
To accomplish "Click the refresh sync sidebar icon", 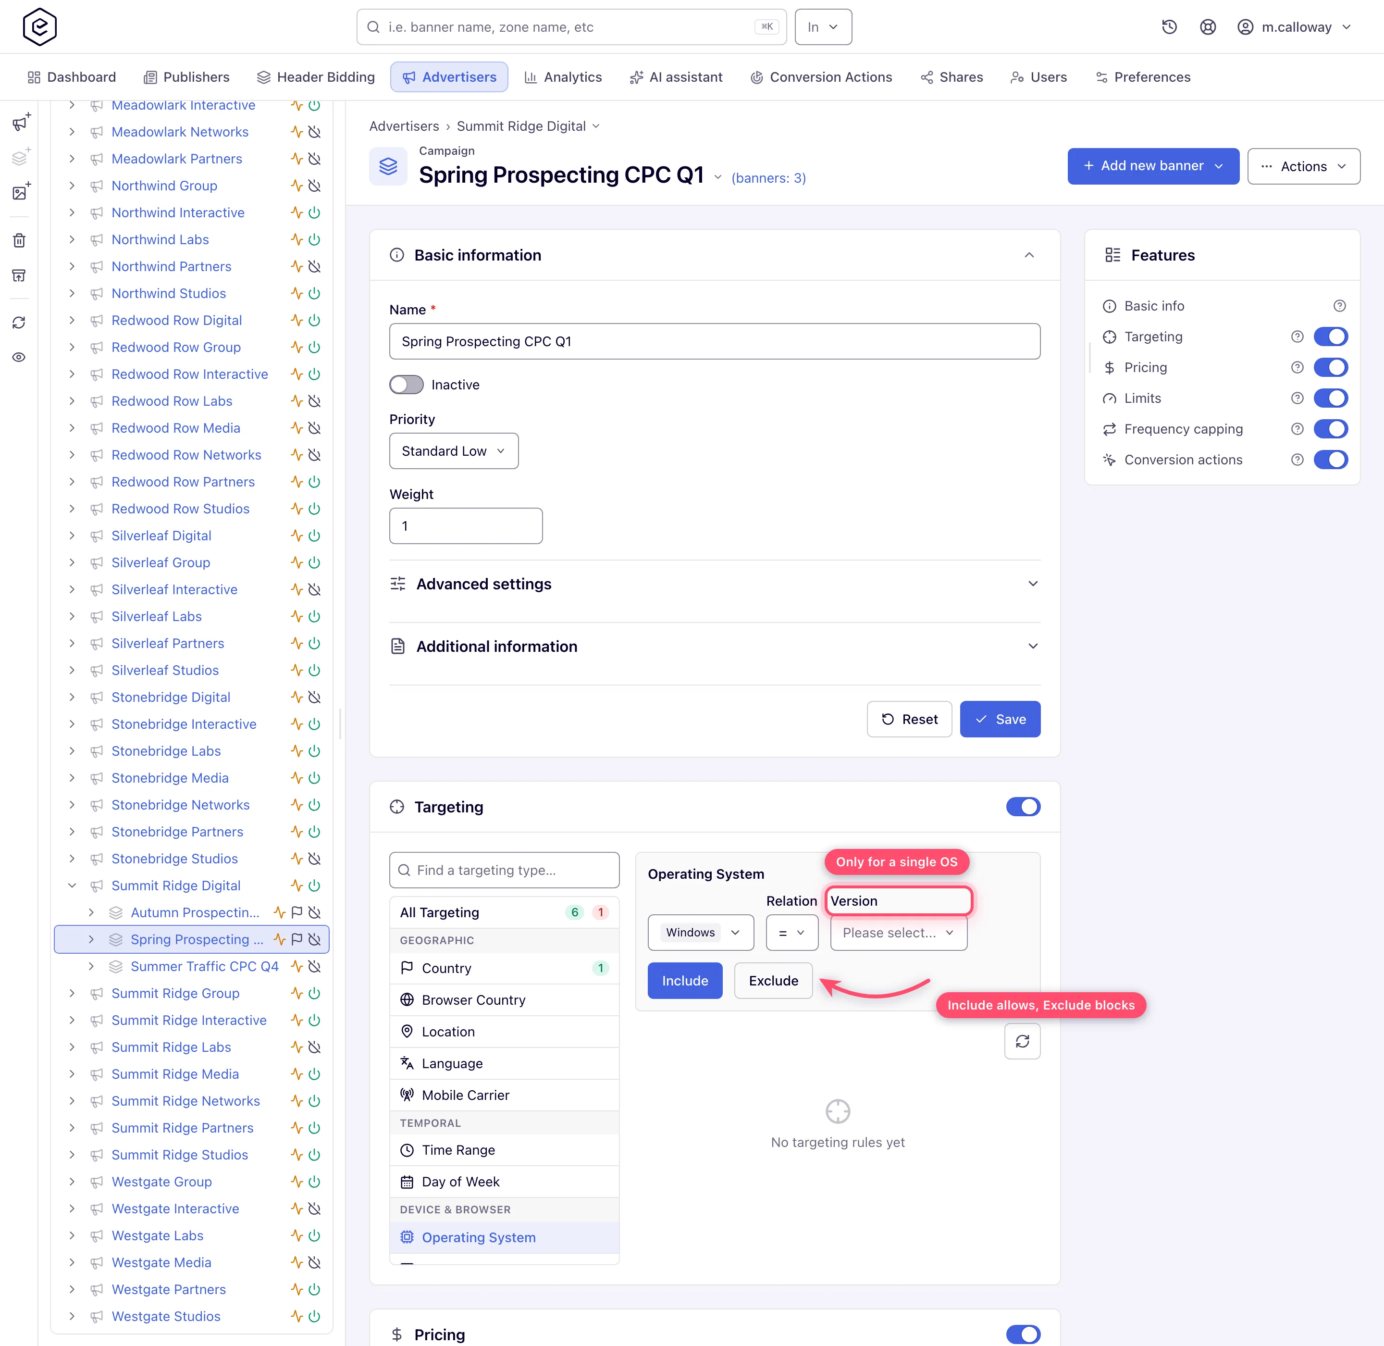I will pyautogui.click(x=19, y=323).
